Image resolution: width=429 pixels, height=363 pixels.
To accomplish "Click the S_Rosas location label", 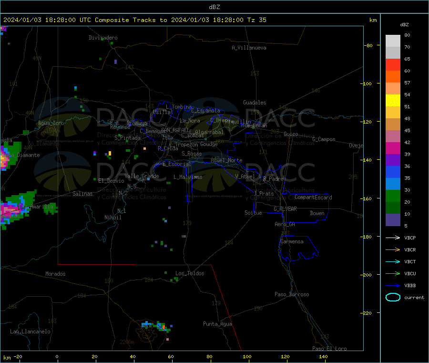I will click(x=192, y=154).
